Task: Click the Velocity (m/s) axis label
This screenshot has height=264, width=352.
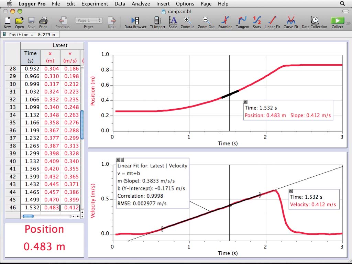Action: coord(93,201)
